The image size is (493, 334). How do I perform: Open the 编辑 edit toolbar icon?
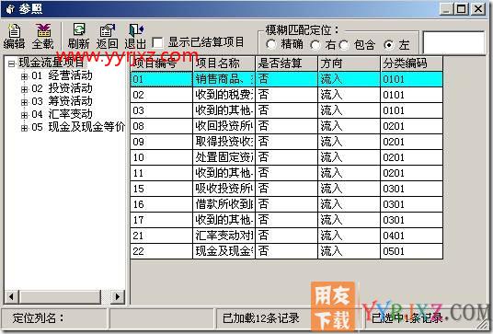click(x=14, y=37)
